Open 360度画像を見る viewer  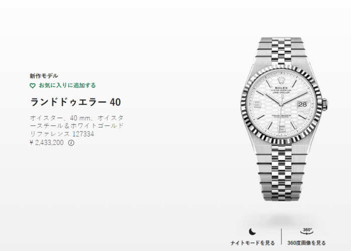[x=306, y=243]
